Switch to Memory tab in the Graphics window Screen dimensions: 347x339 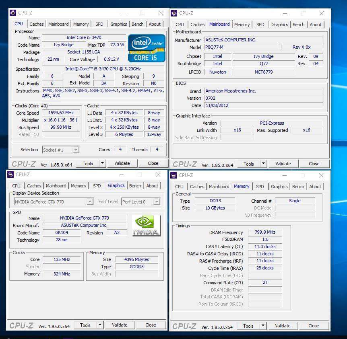click(x=78, y=186)
